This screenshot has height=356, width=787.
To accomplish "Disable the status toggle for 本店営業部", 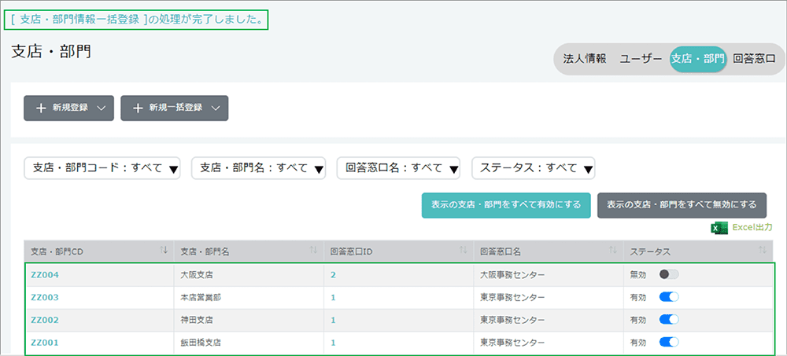I will [x=668, y=297].
